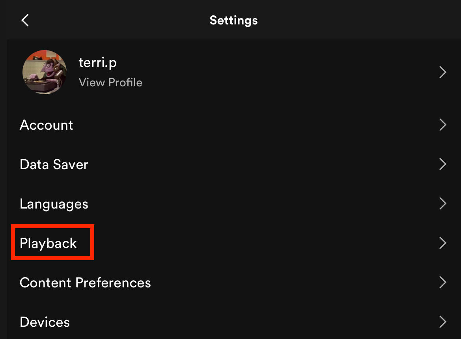Screen dimensions: 461x339
Task: Click the chevron next to Account
Action: 442,125
